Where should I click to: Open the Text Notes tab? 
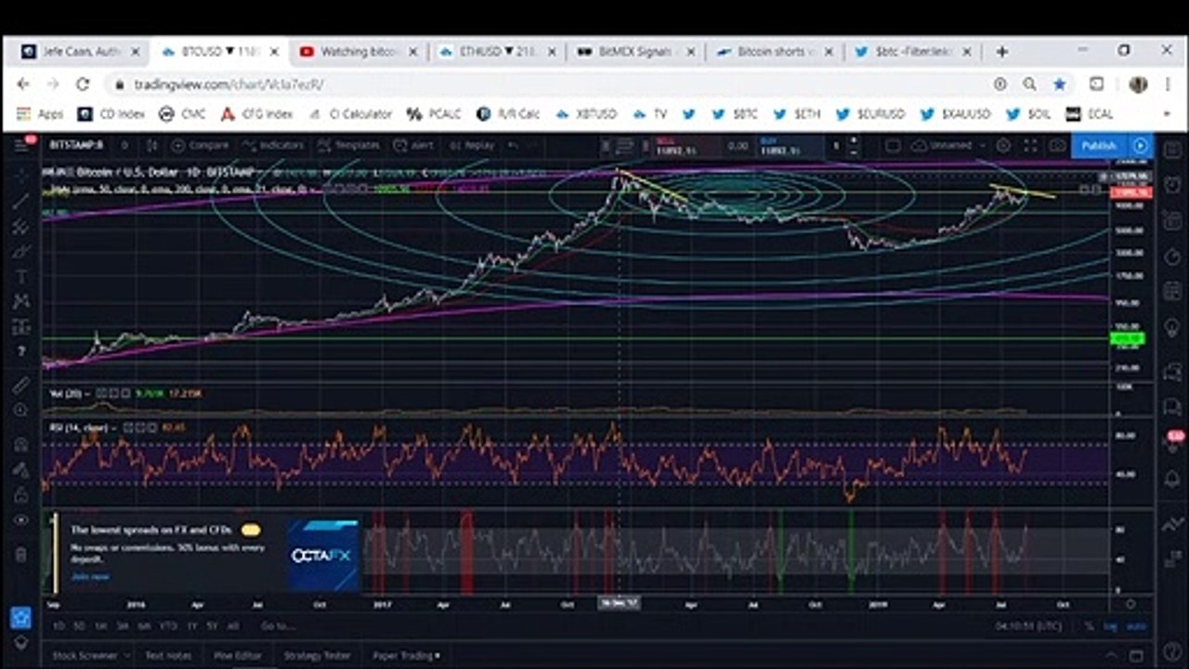point(167,655)
